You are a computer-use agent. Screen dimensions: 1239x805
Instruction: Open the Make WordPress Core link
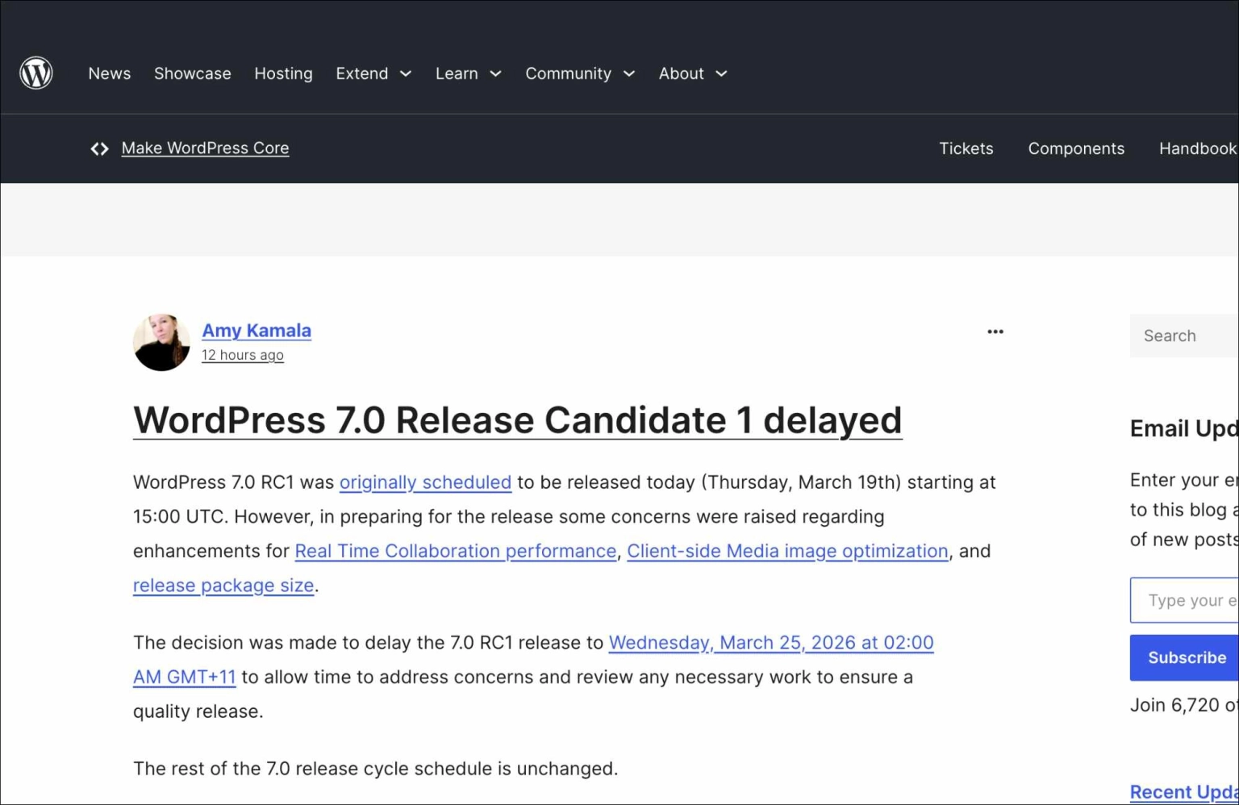[x=205, y=148]
